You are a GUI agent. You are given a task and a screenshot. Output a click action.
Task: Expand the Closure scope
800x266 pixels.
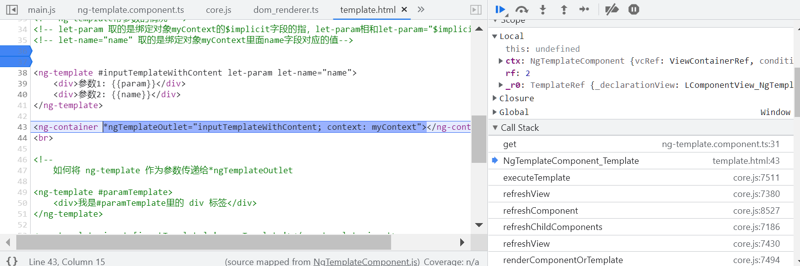click(495, 98)
